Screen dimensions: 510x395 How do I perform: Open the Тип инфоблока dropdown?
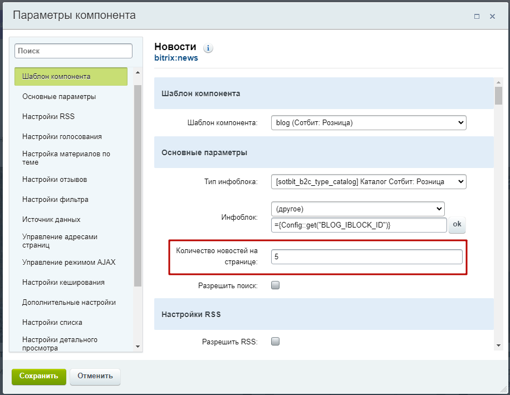[369, 182]
